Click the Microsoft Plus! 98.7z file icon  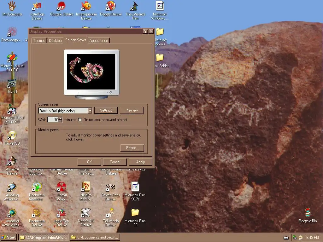click(135, 187)
